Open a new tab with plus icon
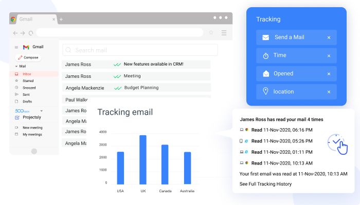This screenshot has height=205, width=360. [61, 19]
